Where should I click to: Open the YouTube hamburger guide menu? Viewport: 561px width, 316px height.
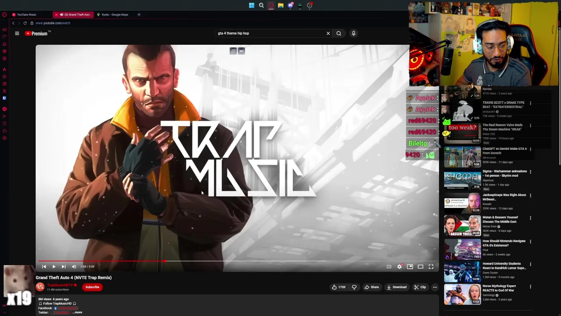(17, 33)
